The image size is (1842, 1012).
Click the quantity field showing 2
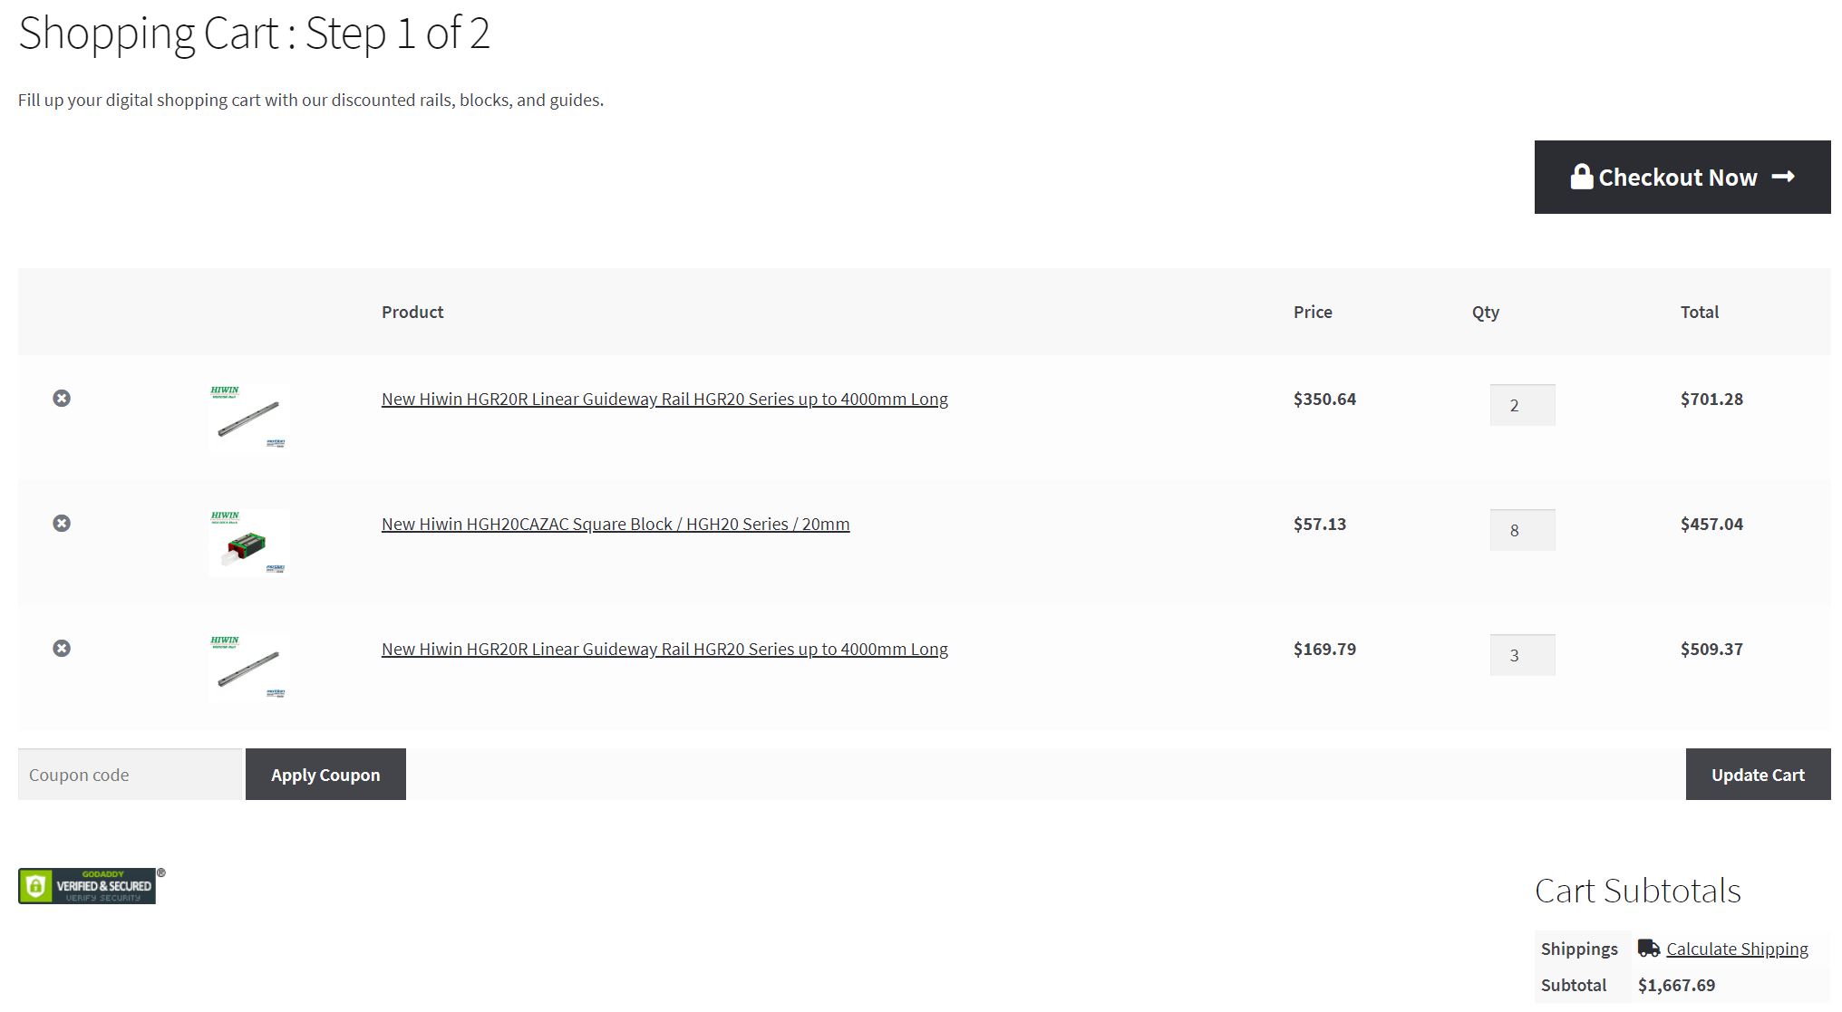1523,405
